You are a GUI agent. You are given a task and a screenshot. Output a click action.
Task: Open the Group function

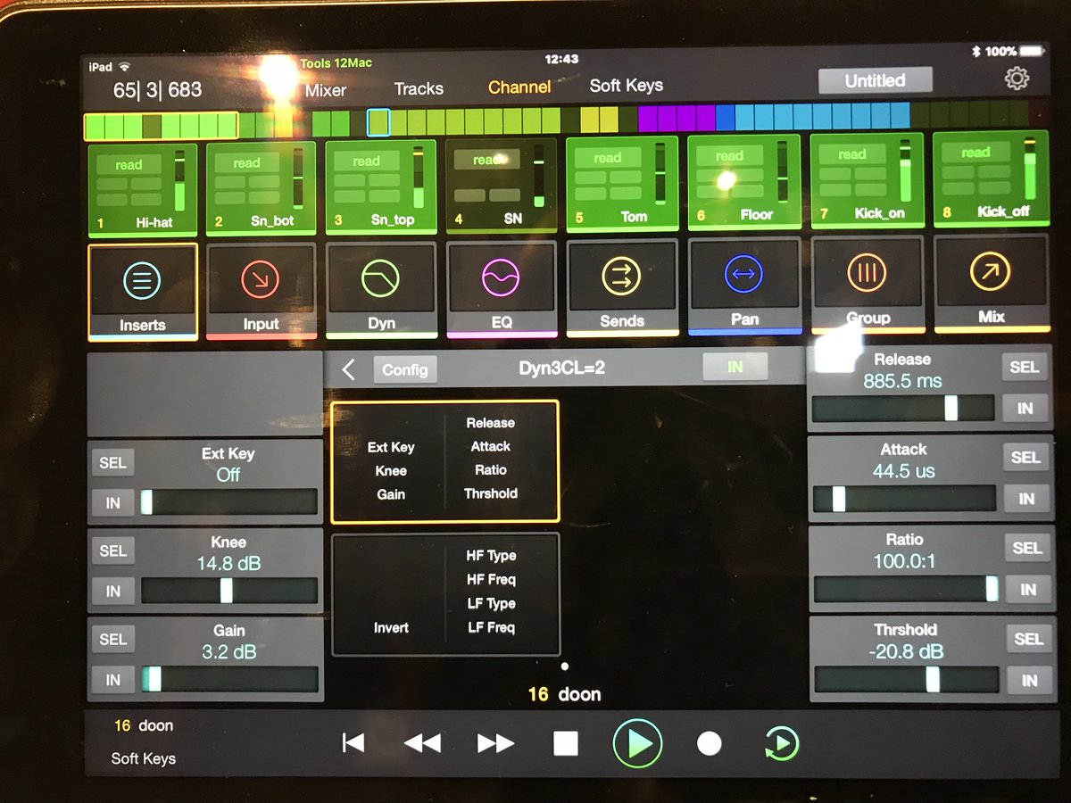868,285
